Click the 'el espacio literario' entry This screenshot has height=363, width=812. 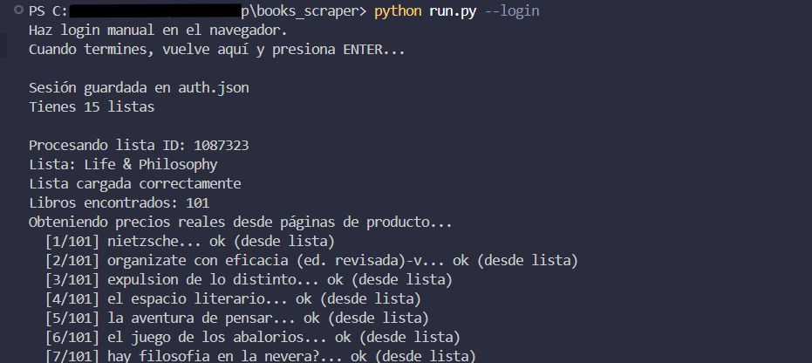(233, 298)
